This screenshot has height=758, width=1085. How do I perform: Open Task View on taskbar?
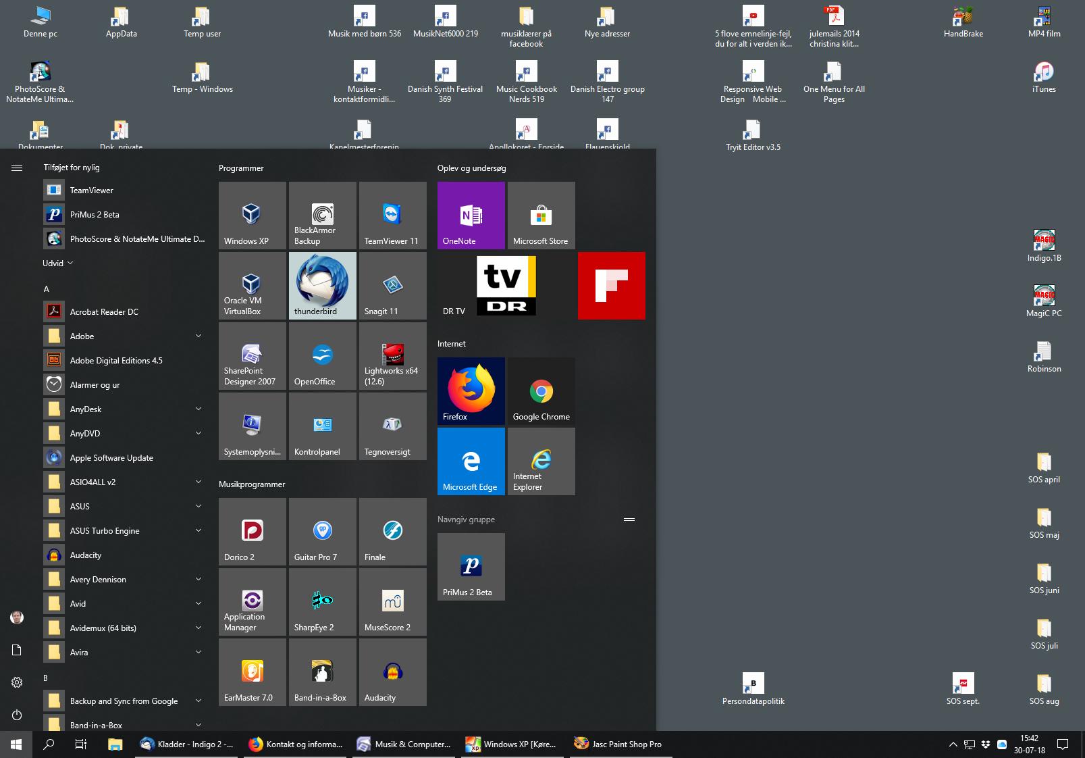[81, 744]
